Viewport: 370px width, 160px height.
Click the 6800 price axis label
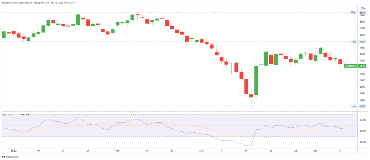click(362, 80)
